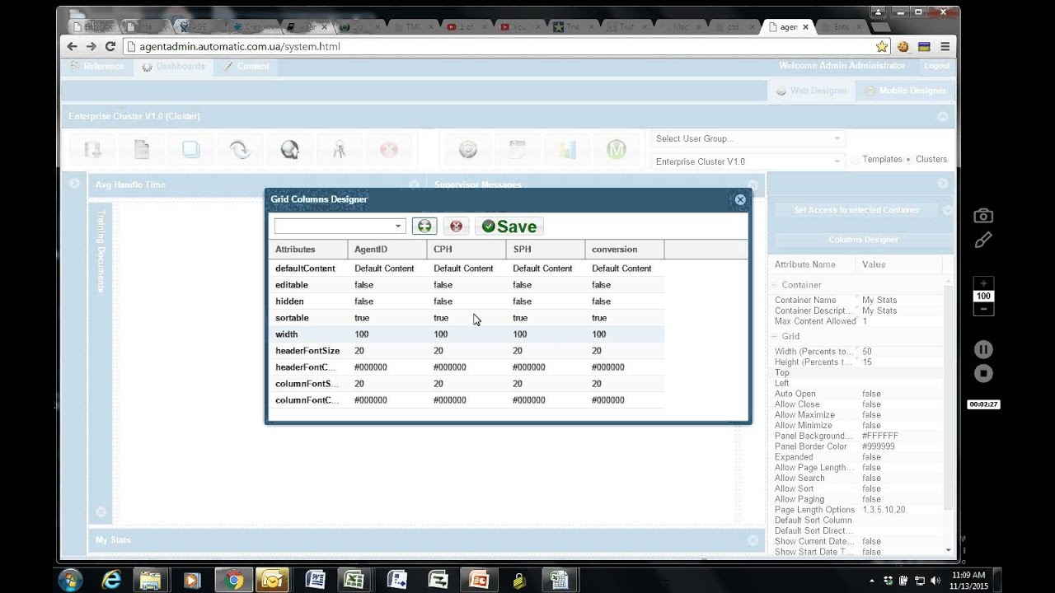Log out of the admin session
Viewport: 1055px width, 593px height.
coord(937,66)
